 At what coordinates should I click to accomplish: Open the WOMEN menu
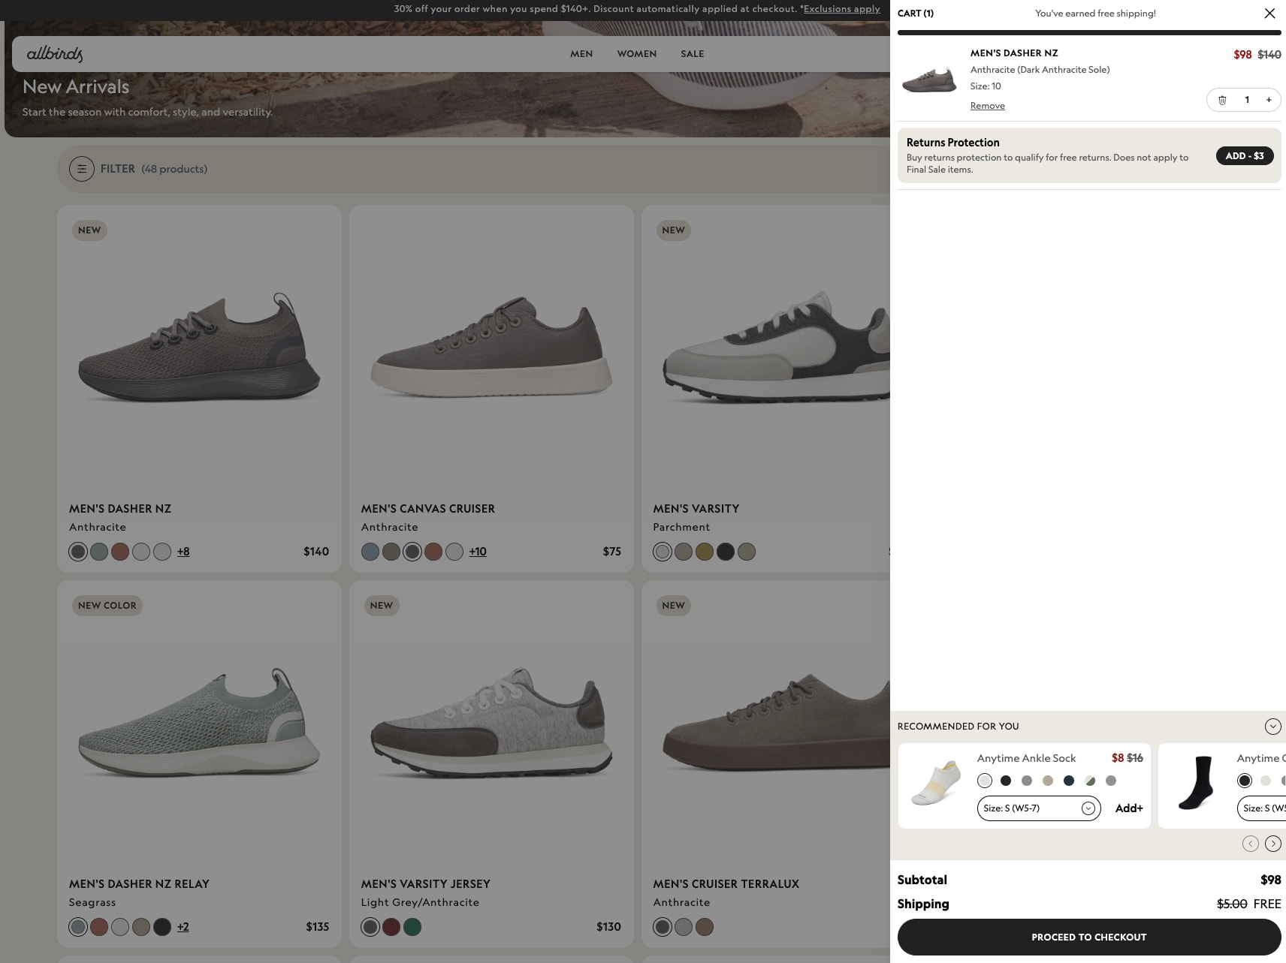coord(637,54)
